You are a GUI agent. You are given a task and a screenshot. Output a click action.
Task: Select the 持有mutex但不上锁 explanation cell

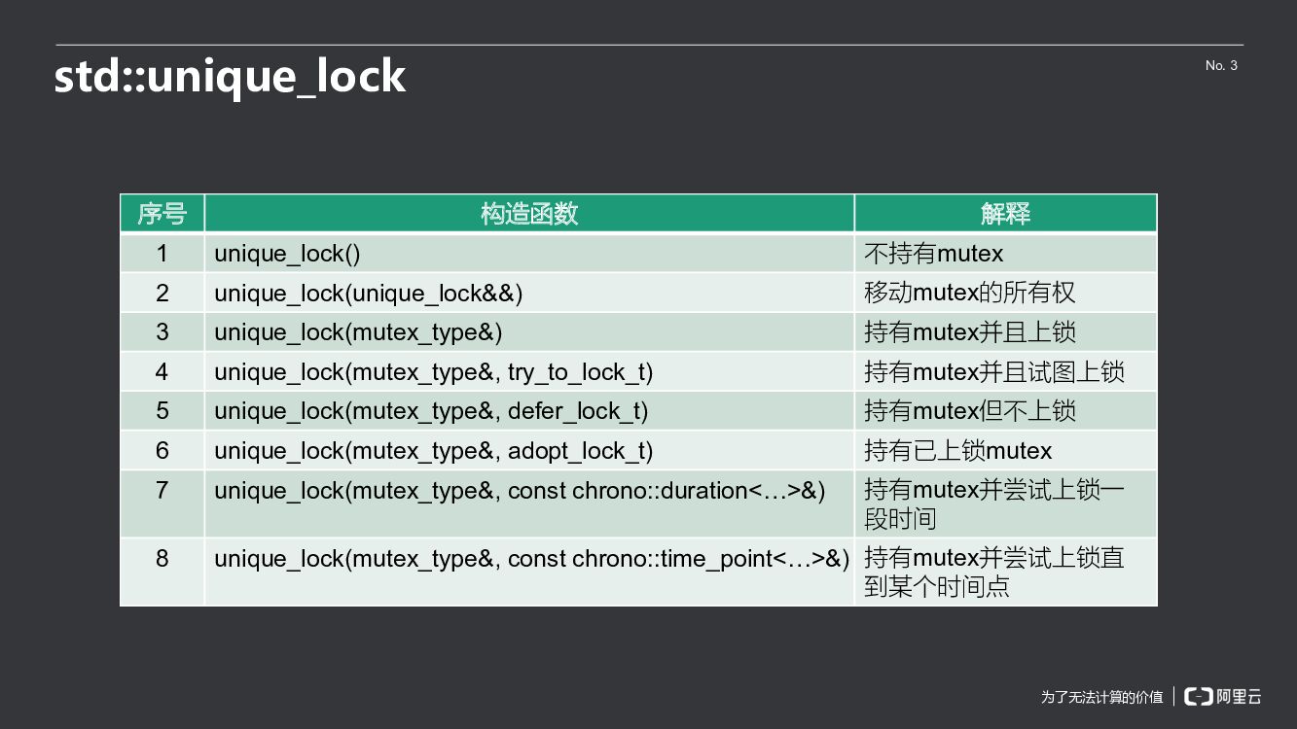[x=969, y=411]
